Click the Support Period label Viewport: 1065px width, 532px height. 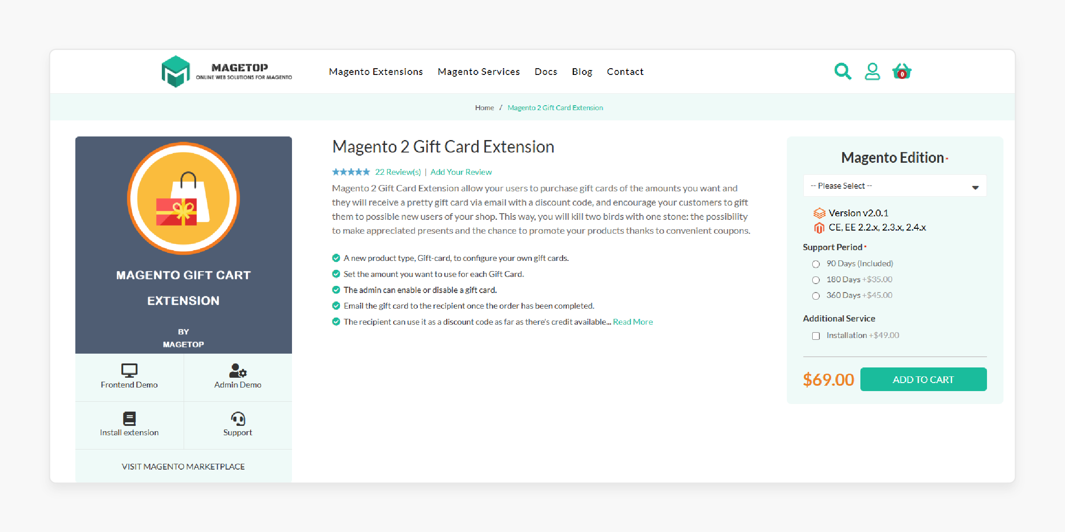coord(832,247)
